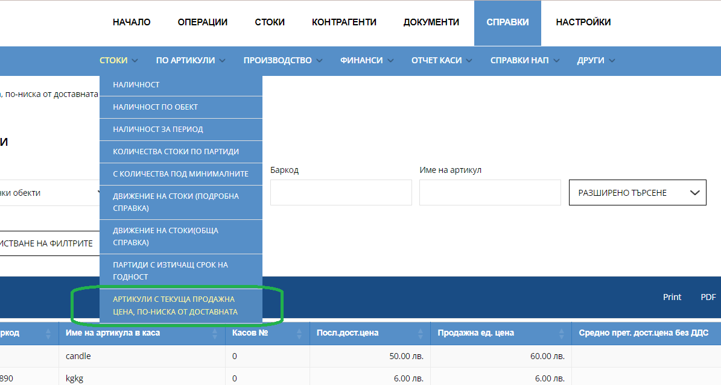Select the active СПРАВКИ tab
Image resolution: width=721 pixels, height=385 pixels.
coord(507,22)
